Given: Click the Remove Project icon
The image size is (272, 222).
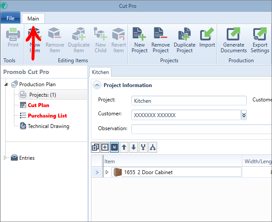Looking at the screenshot, I should [161, 40].
